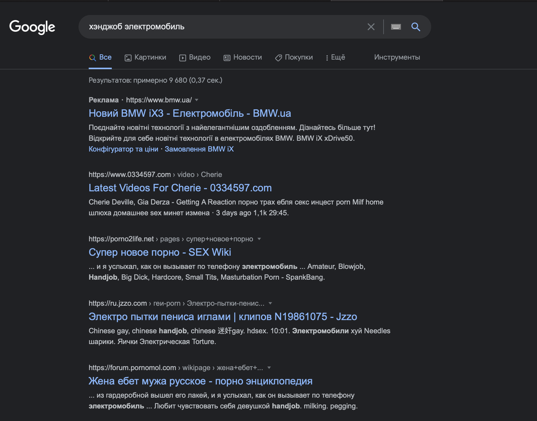The image size is (537, 421).
Task: Select the Покупки tab
Action: point(294,57)
